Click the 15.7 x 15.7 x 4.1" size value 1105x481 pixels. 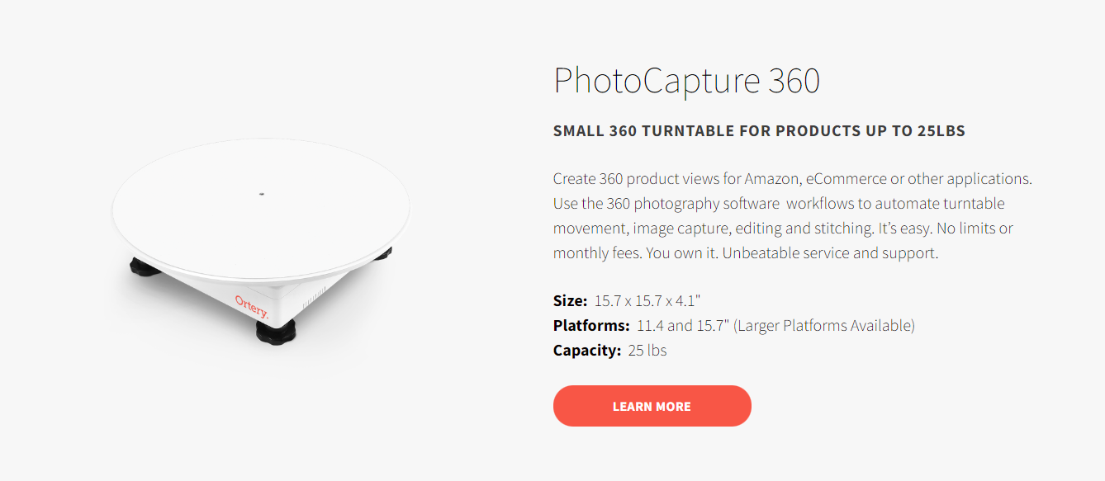tap(647, 300)
